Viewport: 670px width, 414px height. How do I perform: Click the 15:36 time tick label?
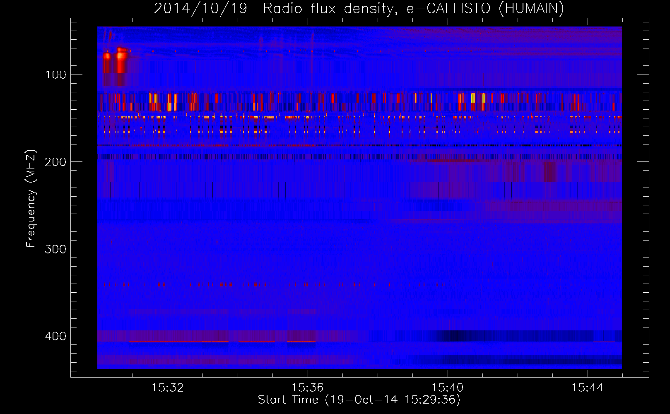[307, 388]
